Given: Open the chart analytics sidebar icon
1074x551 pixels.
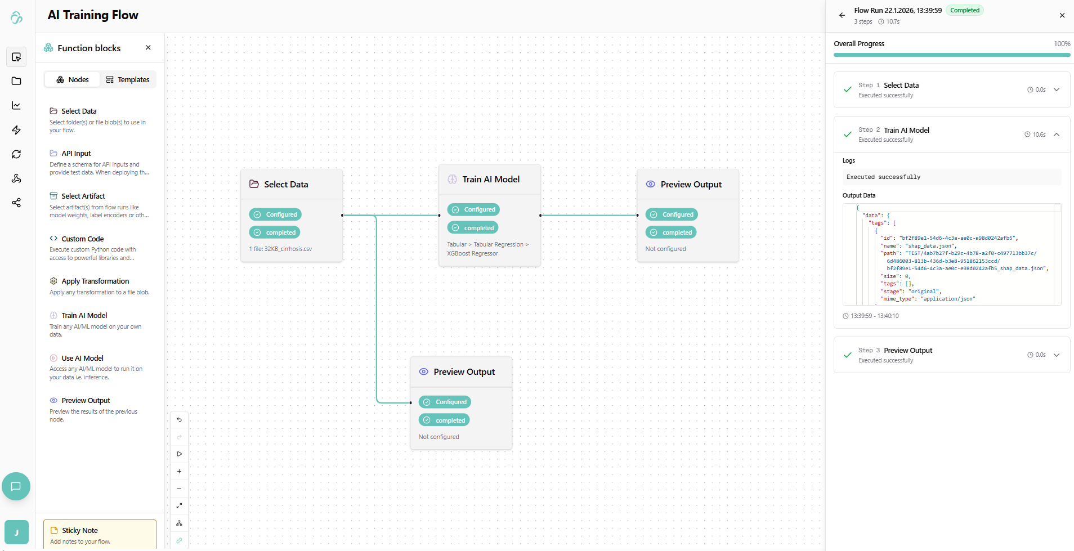Looking at the screenshot, I should (x=16, y=106).
